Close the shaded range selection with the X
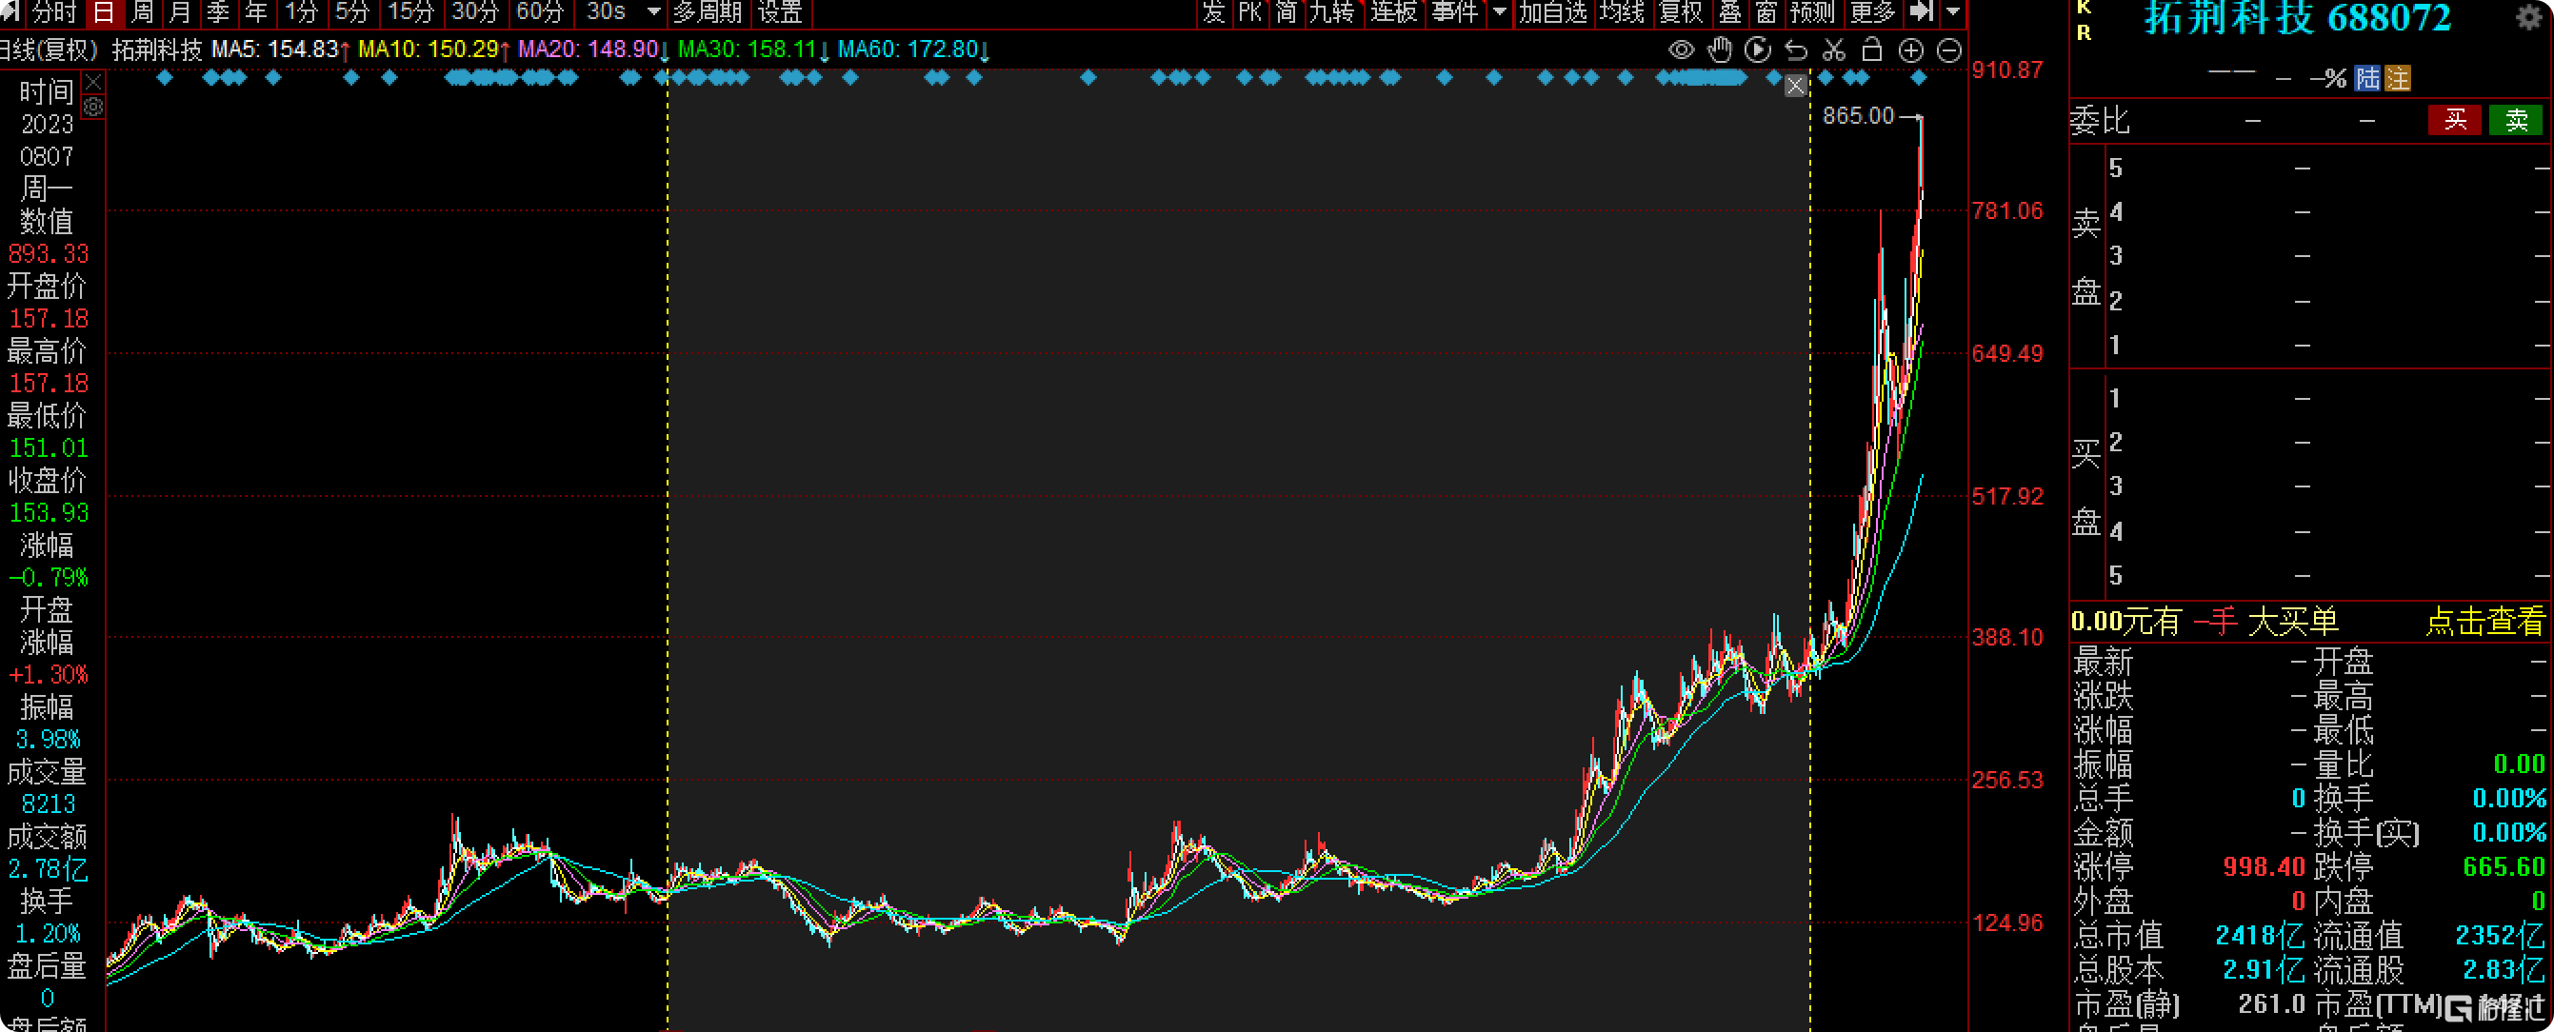Screen dimensions: 2554x1032 click(x=1794, y=87)
